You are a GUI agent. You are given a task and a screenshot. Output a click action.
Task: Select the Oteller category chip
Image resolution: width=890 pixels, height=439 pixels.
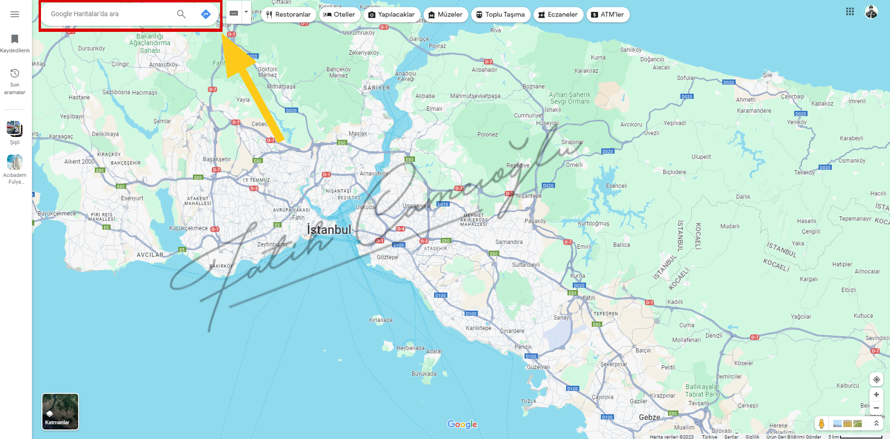pyautogui.click(x=339, y=14)
